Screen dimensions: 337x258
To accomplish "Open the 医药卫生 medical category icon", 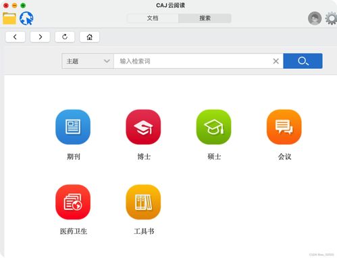I will point(73,202).
